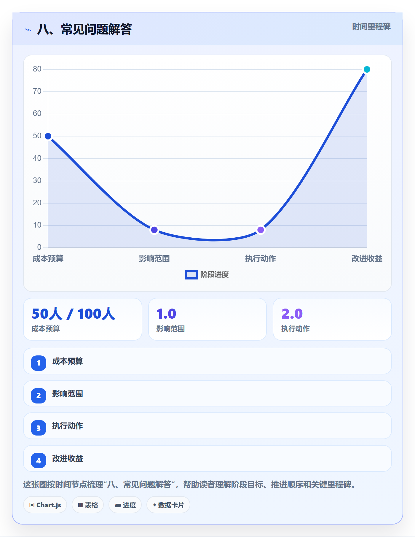The image size is (415, 537).
Task: Click the 影响范围 data point on chart
Action: tap(154, 230)
